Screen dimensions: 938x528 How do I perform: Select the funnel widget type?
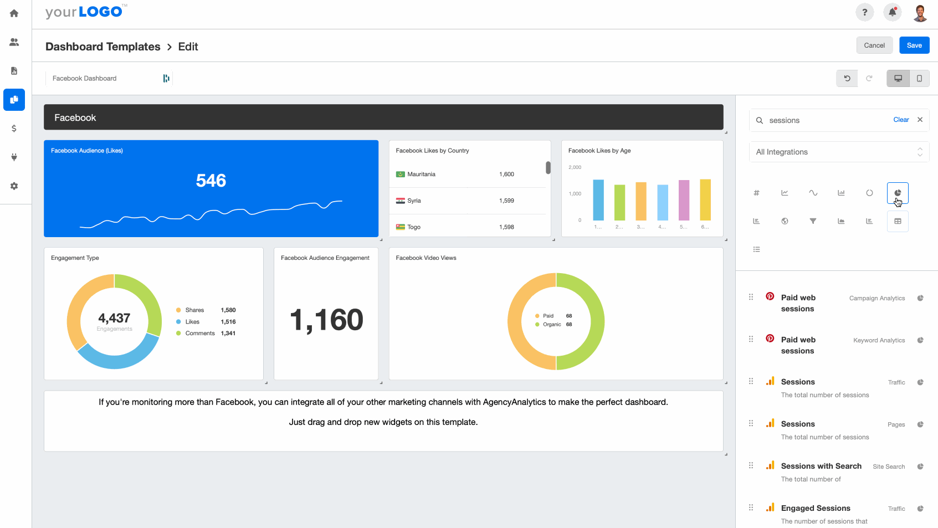pyautogui.click(x=813, y=221)
